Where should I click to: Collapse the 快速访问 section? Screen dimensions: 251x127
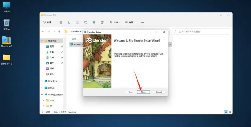pos(42,41)
